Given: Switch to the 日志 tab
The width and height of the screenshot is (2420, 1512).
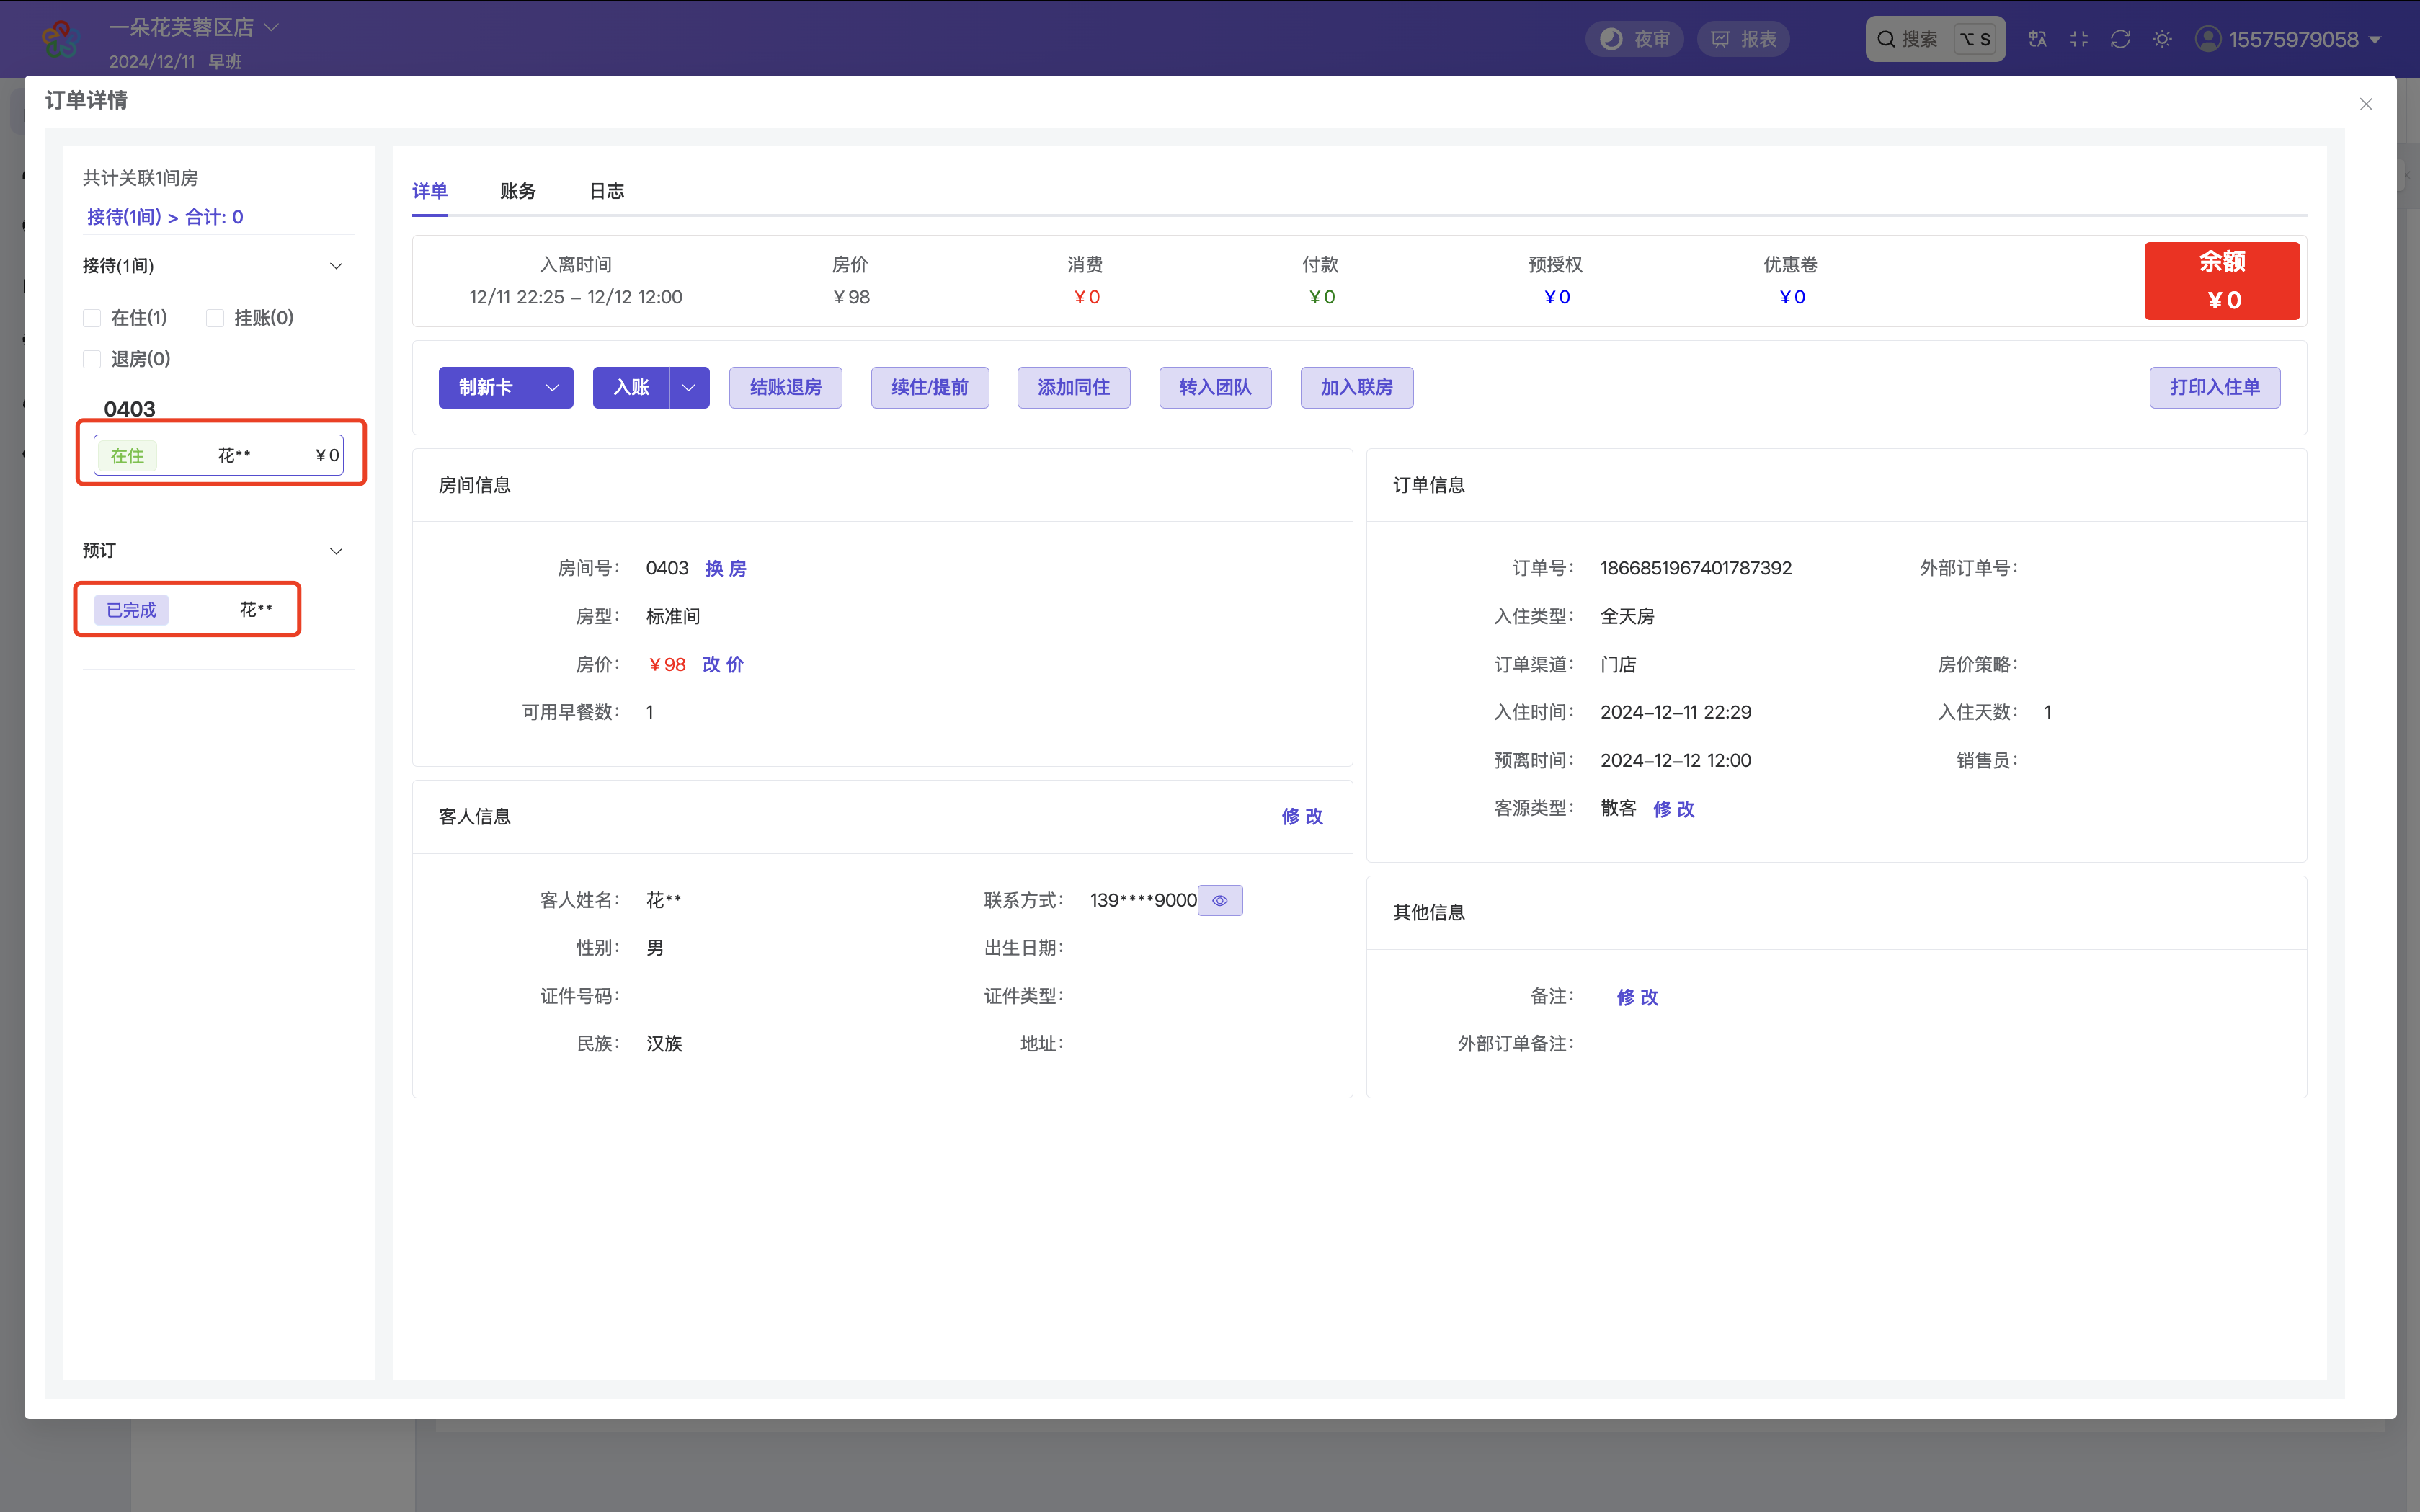Looking at the screenshot, I should click(x=606, y=191).
